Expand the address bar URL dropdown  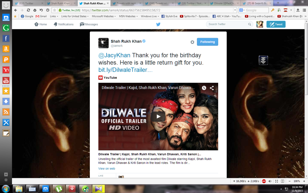click(x=235, y=10)
